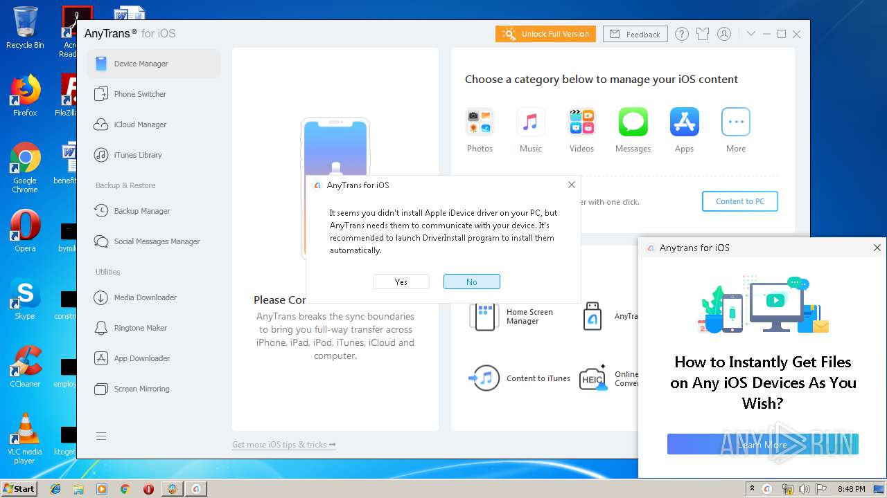Viewport: 887px width, 498px height.
Task: Click Yes in driver install dialog
Action: pos(401,282)
